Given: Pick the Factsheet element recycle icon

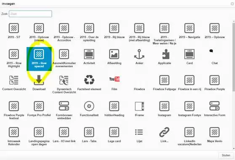Looking at the screenshot, I should (89, 80).
